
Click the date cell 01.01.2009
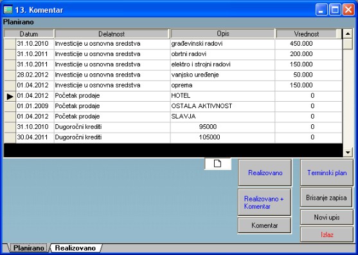[x=35, y=106]
